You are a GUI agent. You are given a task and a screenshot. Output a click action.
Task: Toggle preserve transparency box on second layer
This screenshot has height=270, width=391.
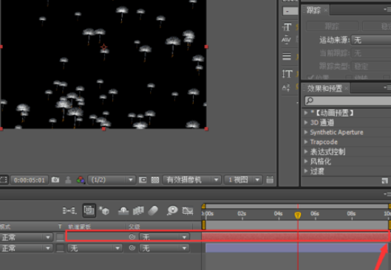60,248
